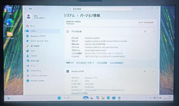The height and width of the screenshot is (106, 179).
Task: Select システム in the sidebar
Action: 43,31
